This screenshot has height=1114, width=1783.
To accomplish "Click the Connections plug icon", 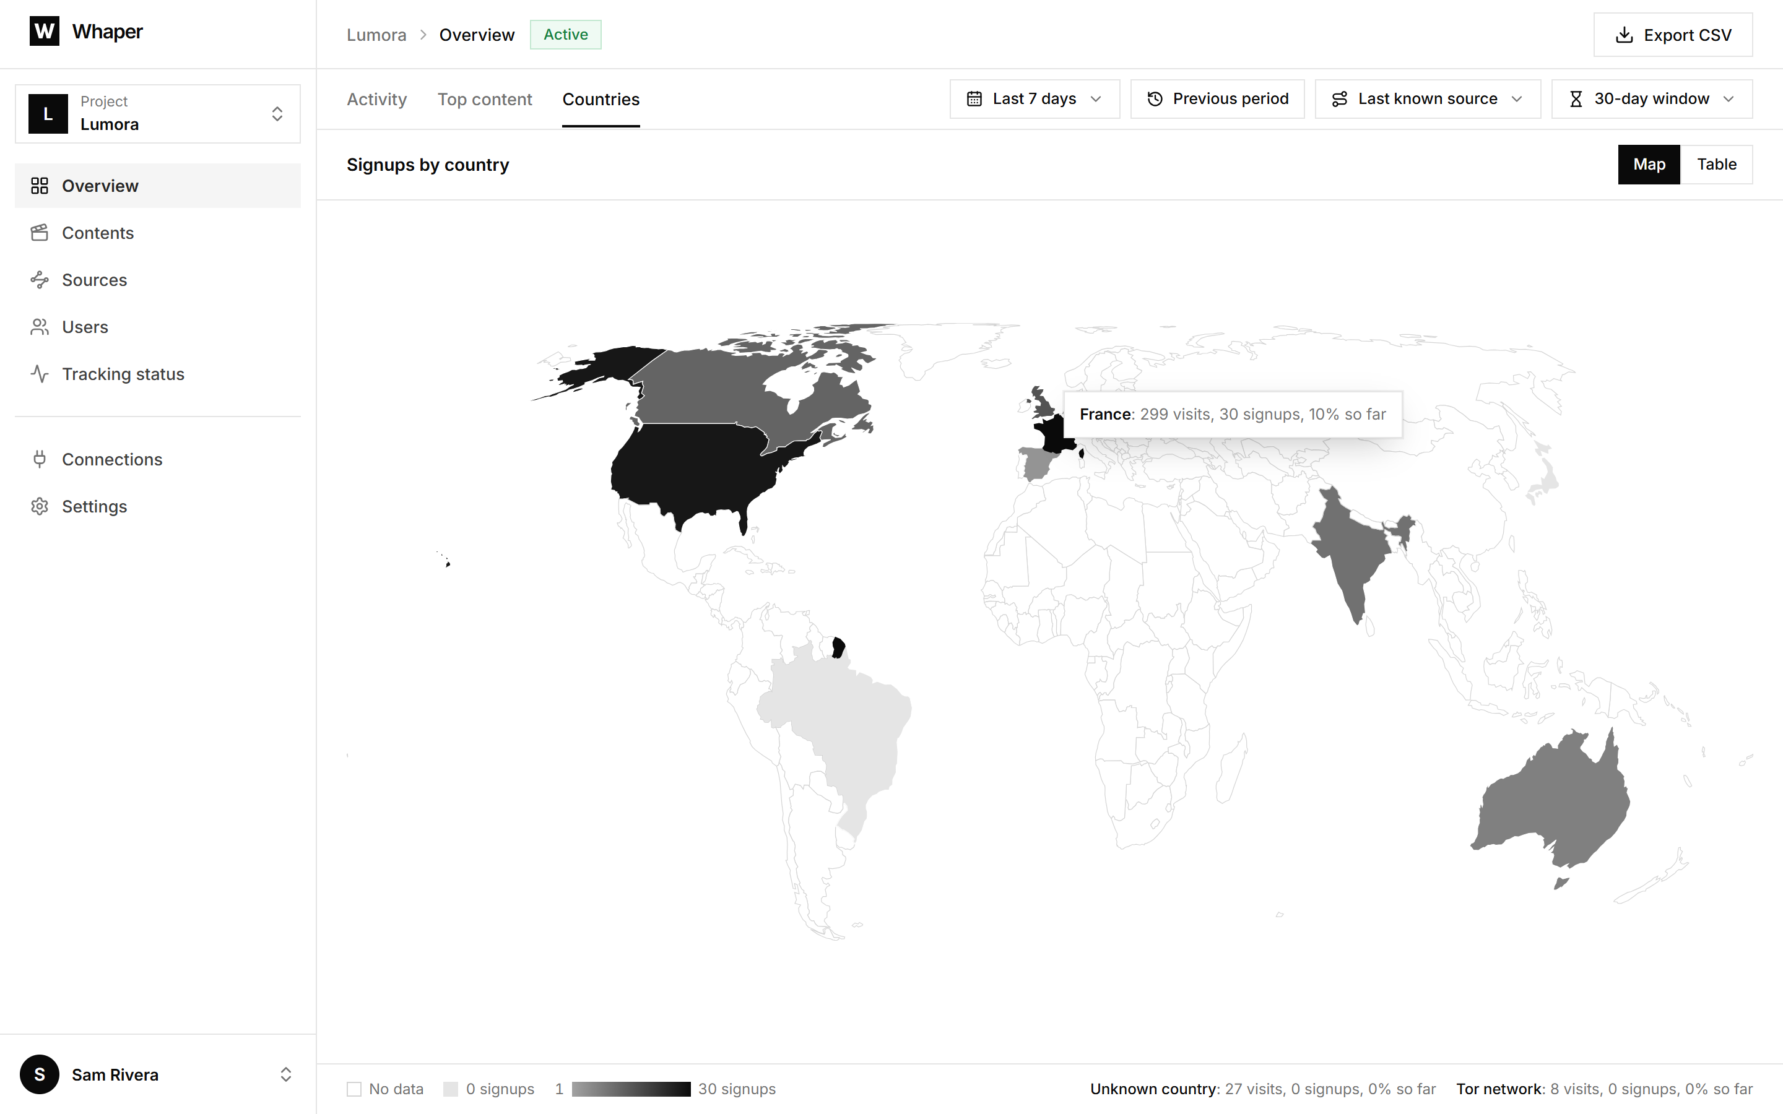I will [40, 459].
